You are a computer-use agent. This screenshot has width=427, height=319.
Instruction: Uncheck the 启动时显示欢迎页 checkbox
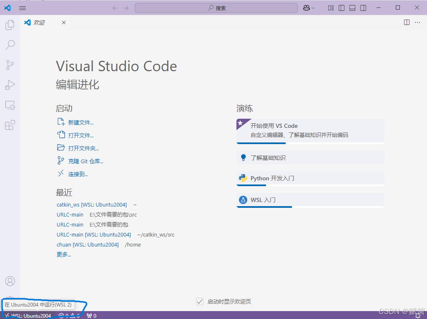pyautogui.click(x=200, y=302)
